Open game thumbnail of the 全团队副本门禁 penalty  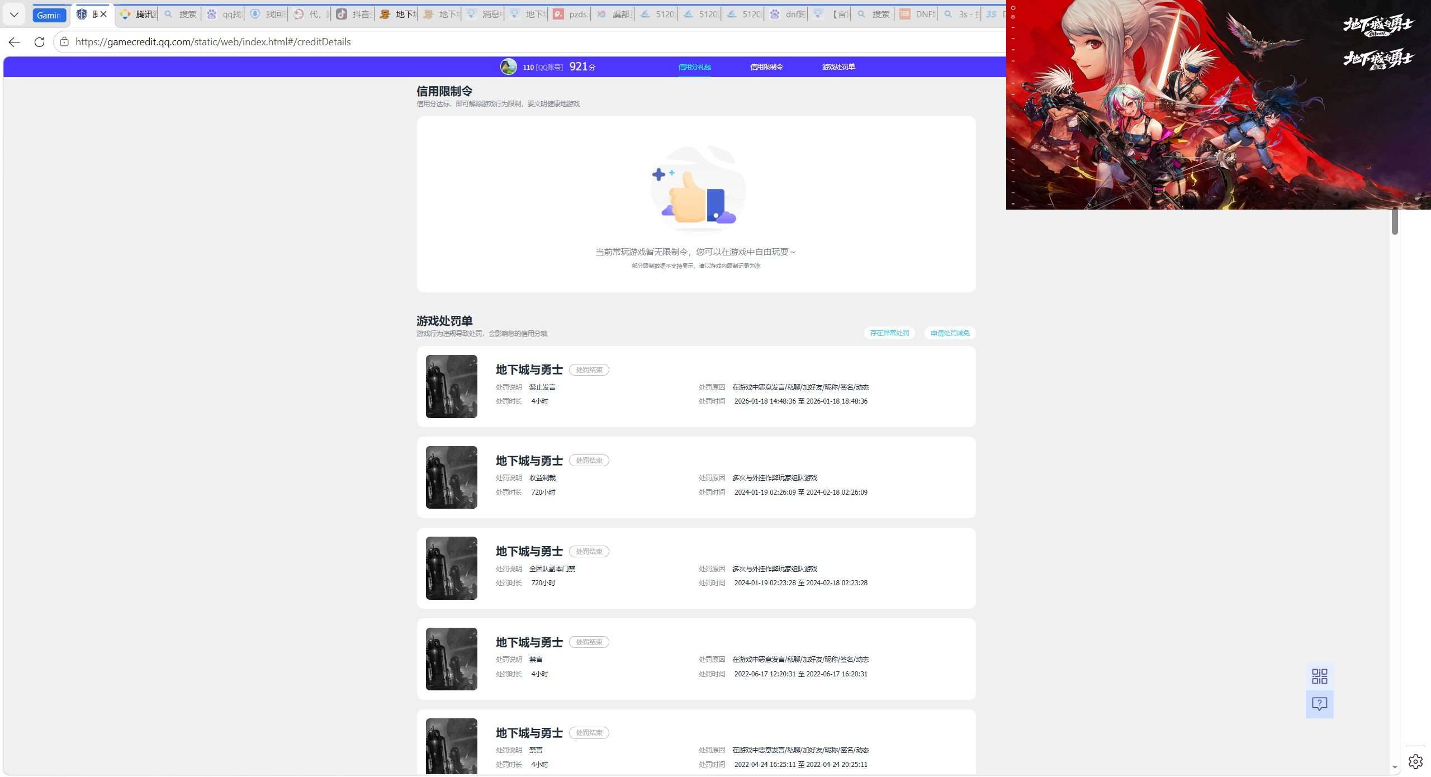tap(452, 568)
